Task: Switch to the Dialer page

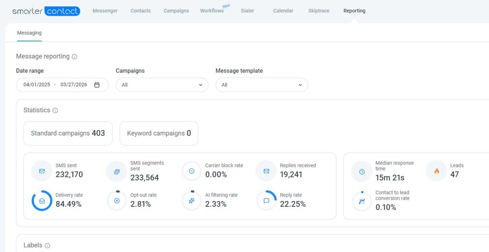Action: 248,11
